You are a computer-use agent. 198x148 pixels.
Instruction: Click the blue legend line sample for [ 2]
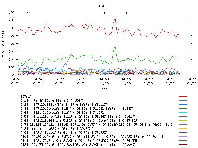pyautogui.click(x=183, y=105)
